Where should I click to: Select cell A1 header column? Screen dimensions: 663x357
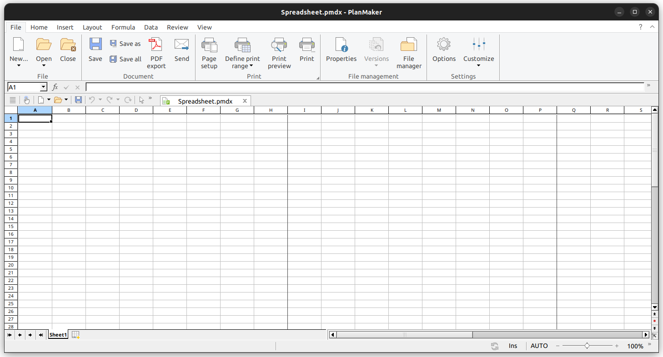[x=35, y=109]
